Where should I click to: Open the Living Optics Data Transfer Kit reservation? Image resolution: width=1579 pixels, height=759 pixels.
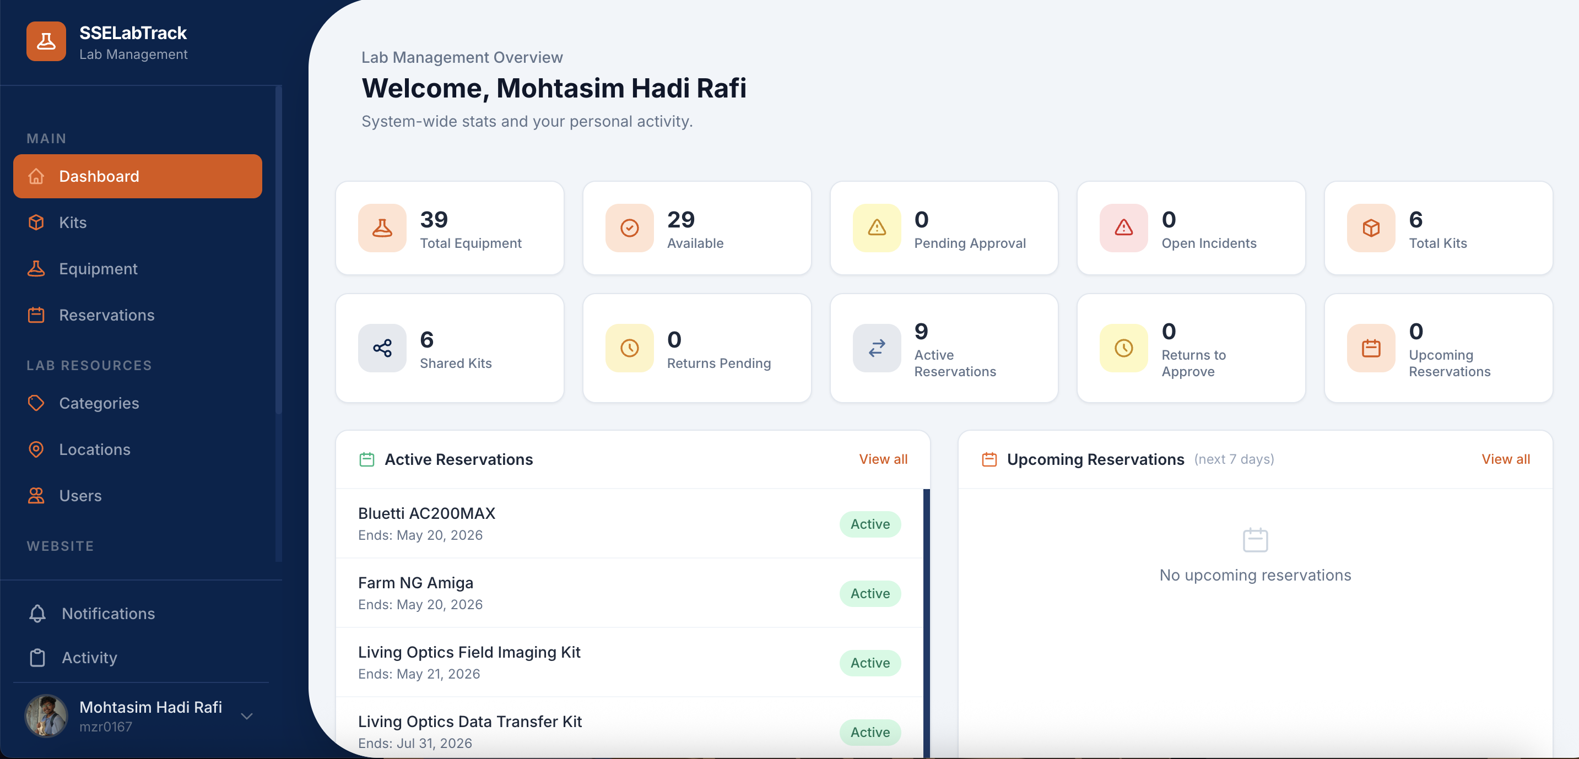click(630, 728)
